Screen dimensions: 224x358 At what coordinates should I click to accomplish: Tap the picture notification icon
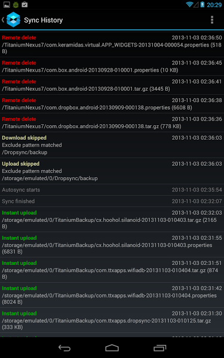7,4
